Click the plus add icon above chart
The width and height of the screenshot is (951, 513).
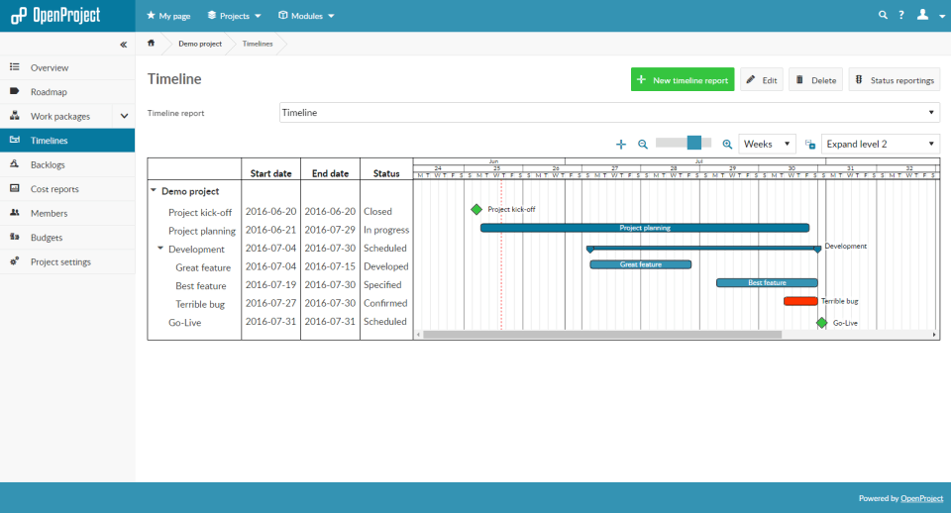[x=621, y=145]
